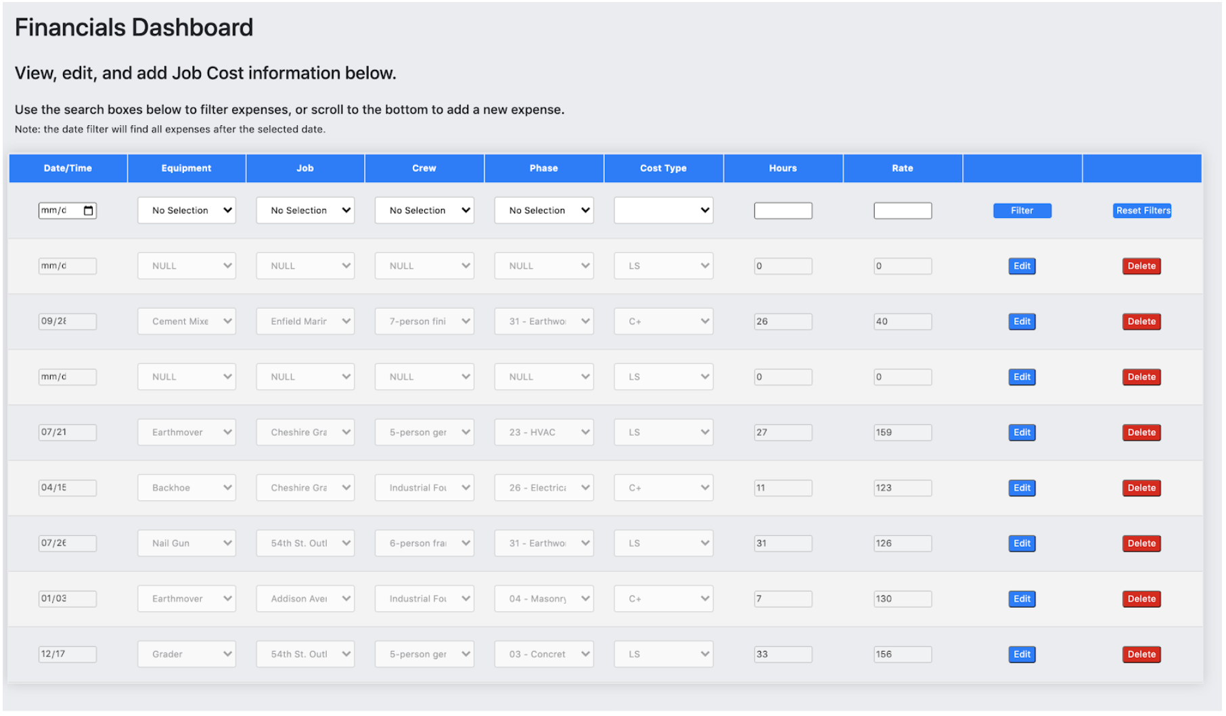
Task: Click the Hours filter input box
Action: (x=783, y=210)
